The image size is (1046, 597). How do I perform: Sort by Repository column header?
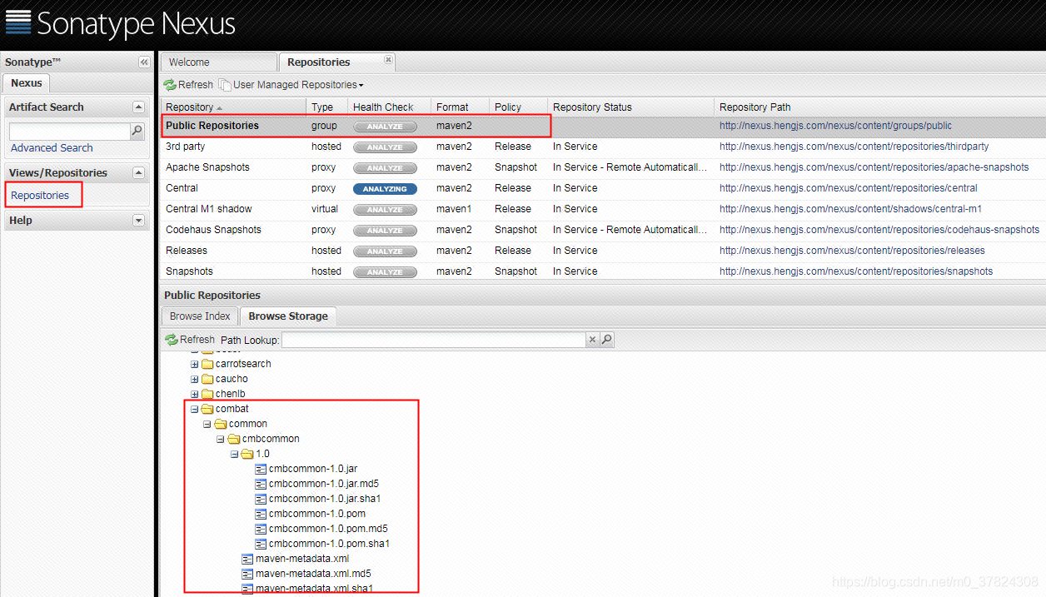click(x=234, y=107)
